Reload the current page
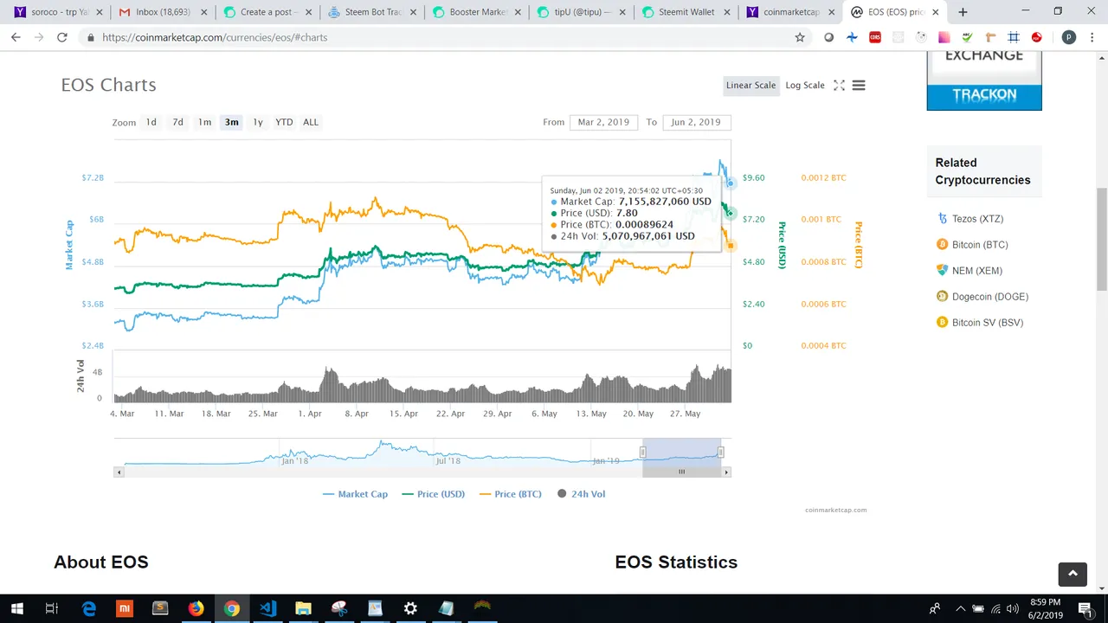The height and width of the screenshot is (623, 1108). (x=62, y=37)
